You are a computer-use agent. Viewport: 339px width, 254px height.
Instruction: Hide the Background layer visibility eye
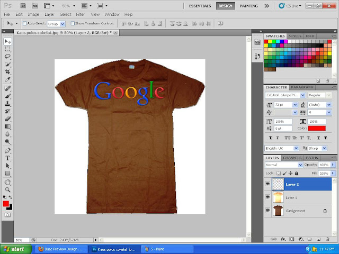coord(267,210)
